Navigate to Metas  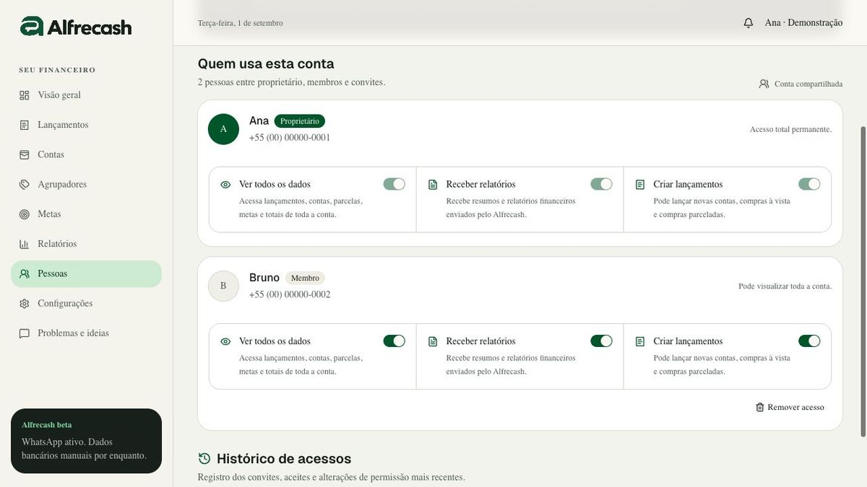click(86, 214)
